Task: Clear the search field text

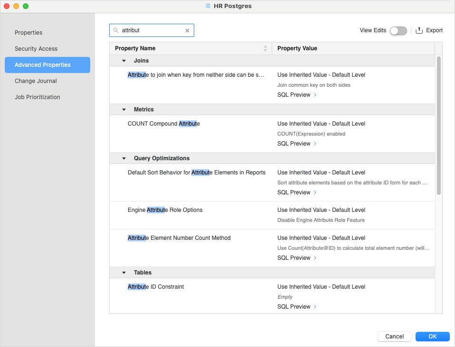Action: pos(187,30)
